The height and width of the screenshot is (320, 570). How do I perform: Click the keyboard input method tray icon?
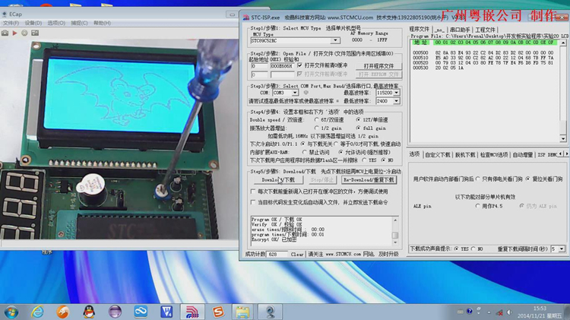[461, 312]
